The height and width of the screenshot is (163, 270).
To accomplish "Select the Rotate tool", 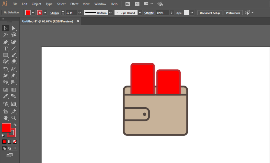I will [x=5, y=69].
